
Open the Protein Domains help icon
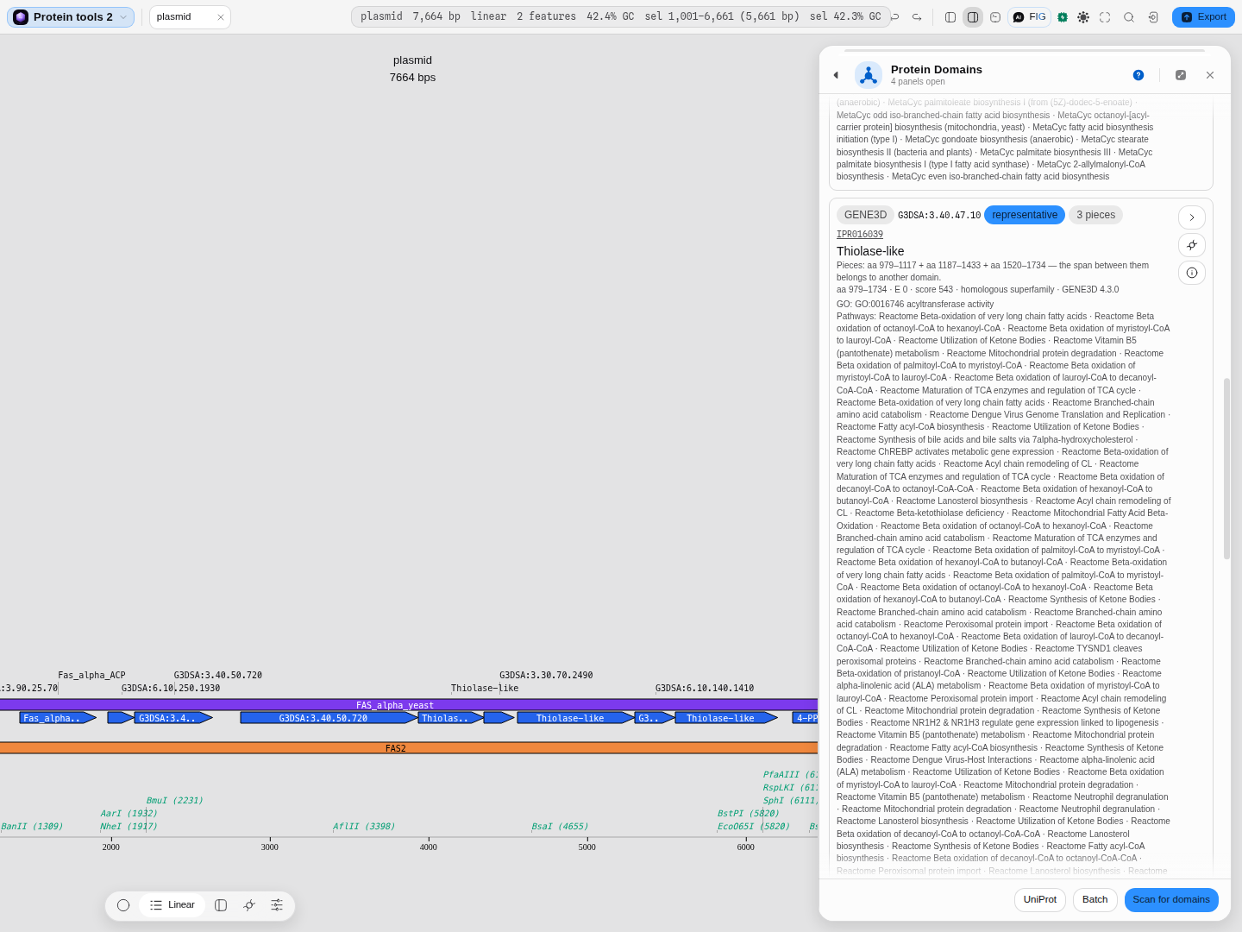[1138, 75]
